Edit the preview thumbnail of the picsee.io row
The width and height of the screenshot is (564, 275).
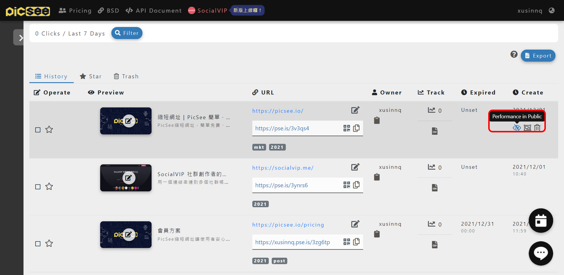[x=128, y=121]
